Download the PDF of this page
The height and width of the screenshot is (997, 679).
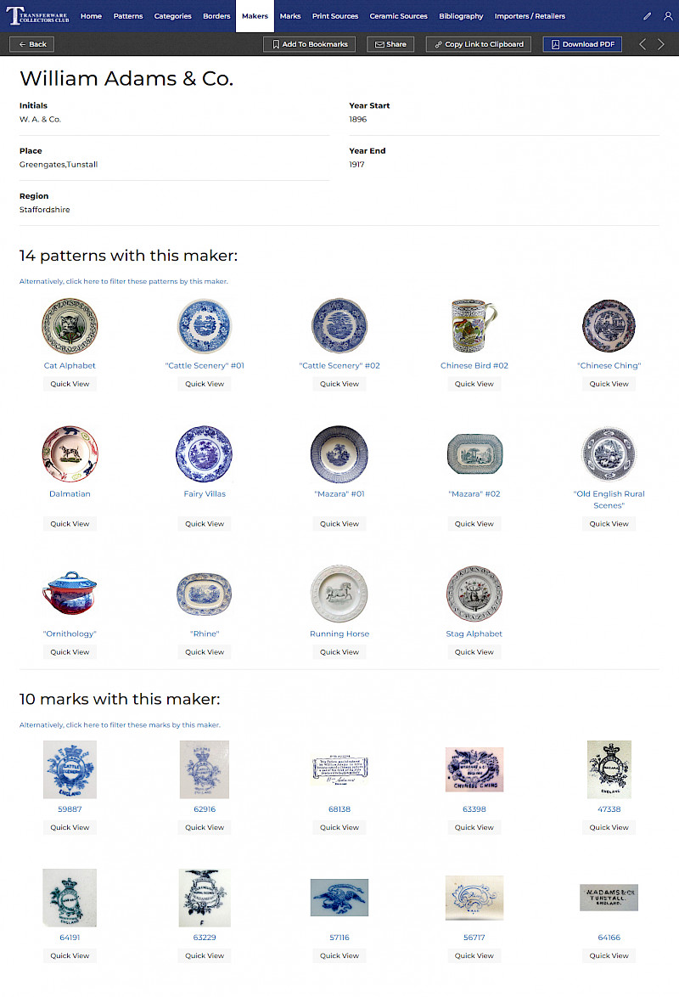pyautogui.click(x=582, y=44)
